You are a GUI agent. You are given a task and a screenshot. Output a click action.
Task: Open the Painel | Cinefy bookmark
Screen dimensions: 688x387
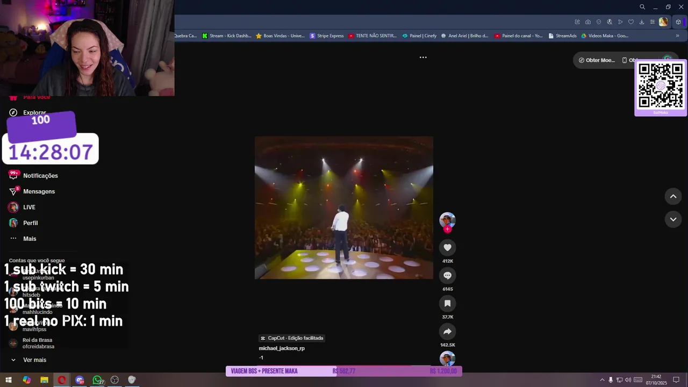pos(419,36)
